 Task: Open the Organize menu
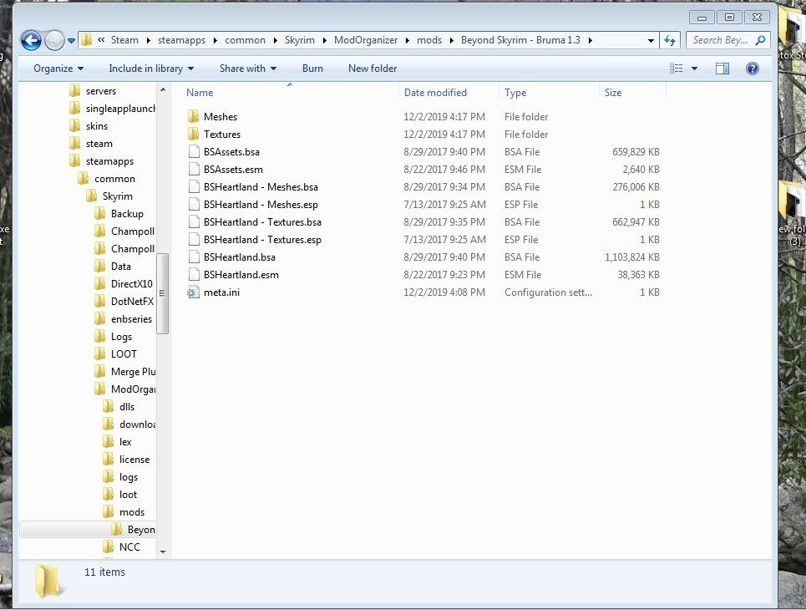(58, 69)
